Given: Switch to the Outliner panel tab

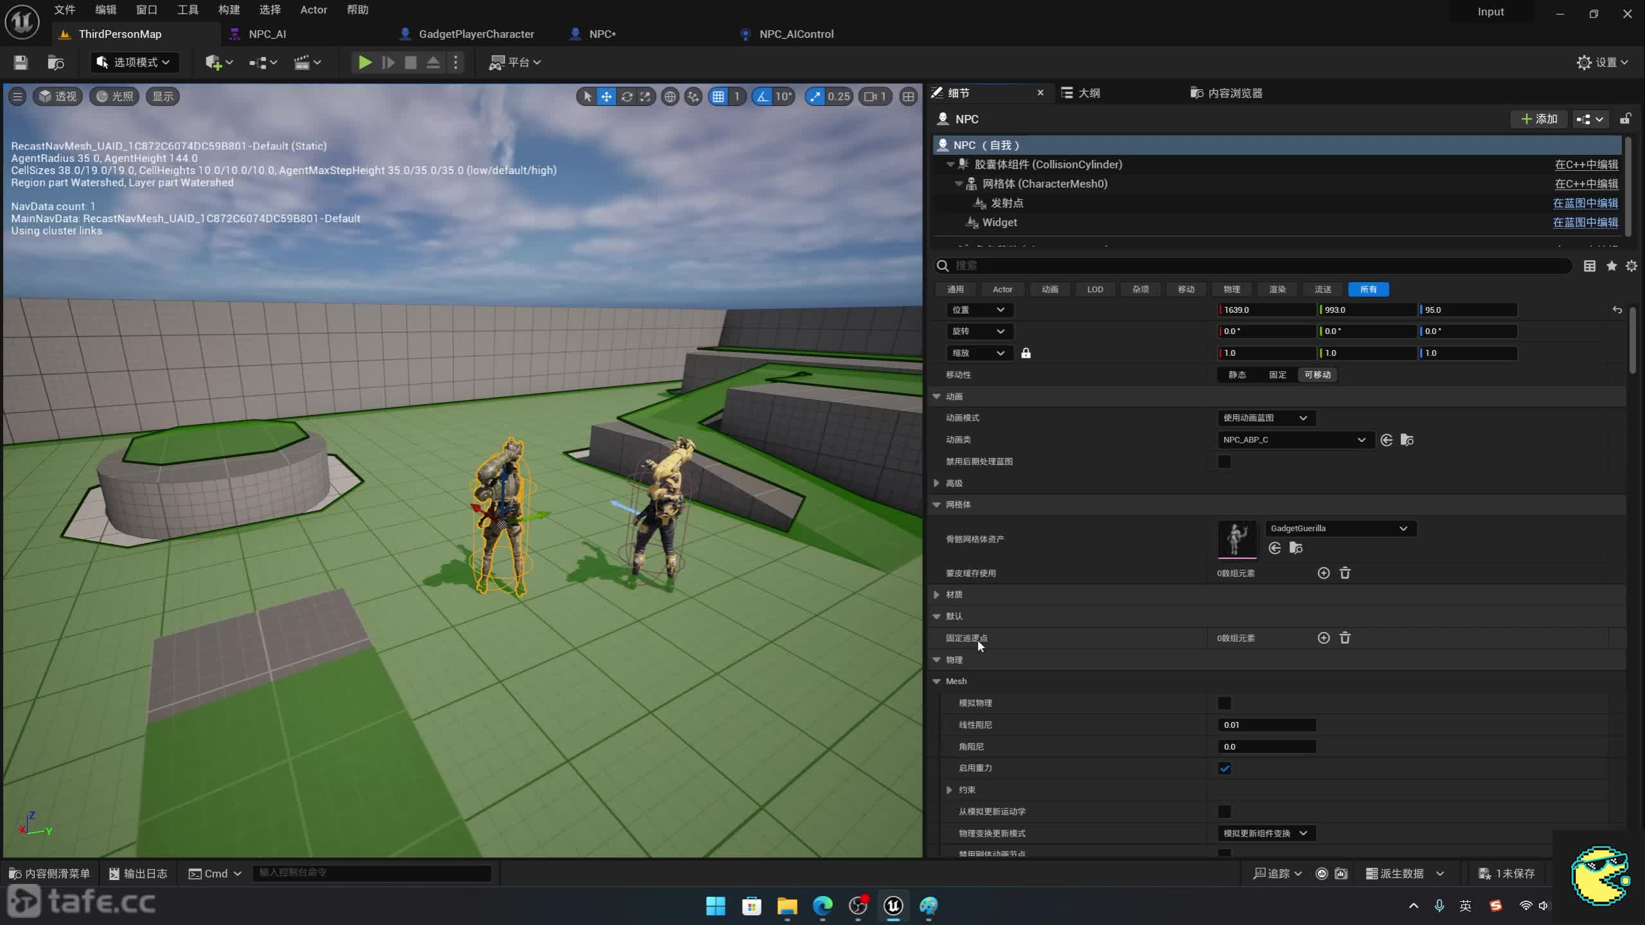Looking at the screenshot, I should point(1089,93).
